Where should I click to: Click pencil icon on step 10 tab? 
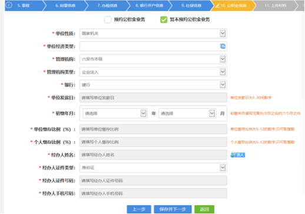pos(217,5)
